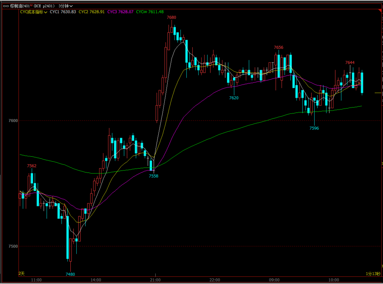Screen dimensions: 383x284
Task: Click the 21:00 time axis label
Action: click(155, 280)
